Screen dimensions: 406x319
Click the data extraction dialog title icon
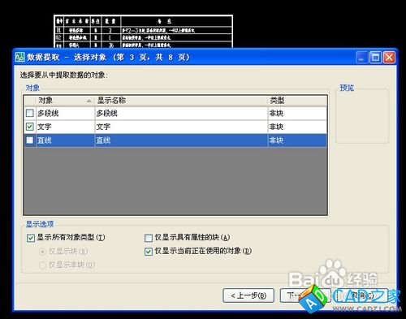coord(19,57)
